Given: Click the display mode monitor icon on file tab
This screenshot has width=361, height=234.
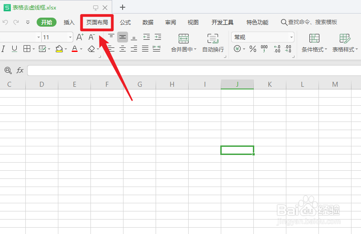Looking at the screenshot, I should 95,8.
